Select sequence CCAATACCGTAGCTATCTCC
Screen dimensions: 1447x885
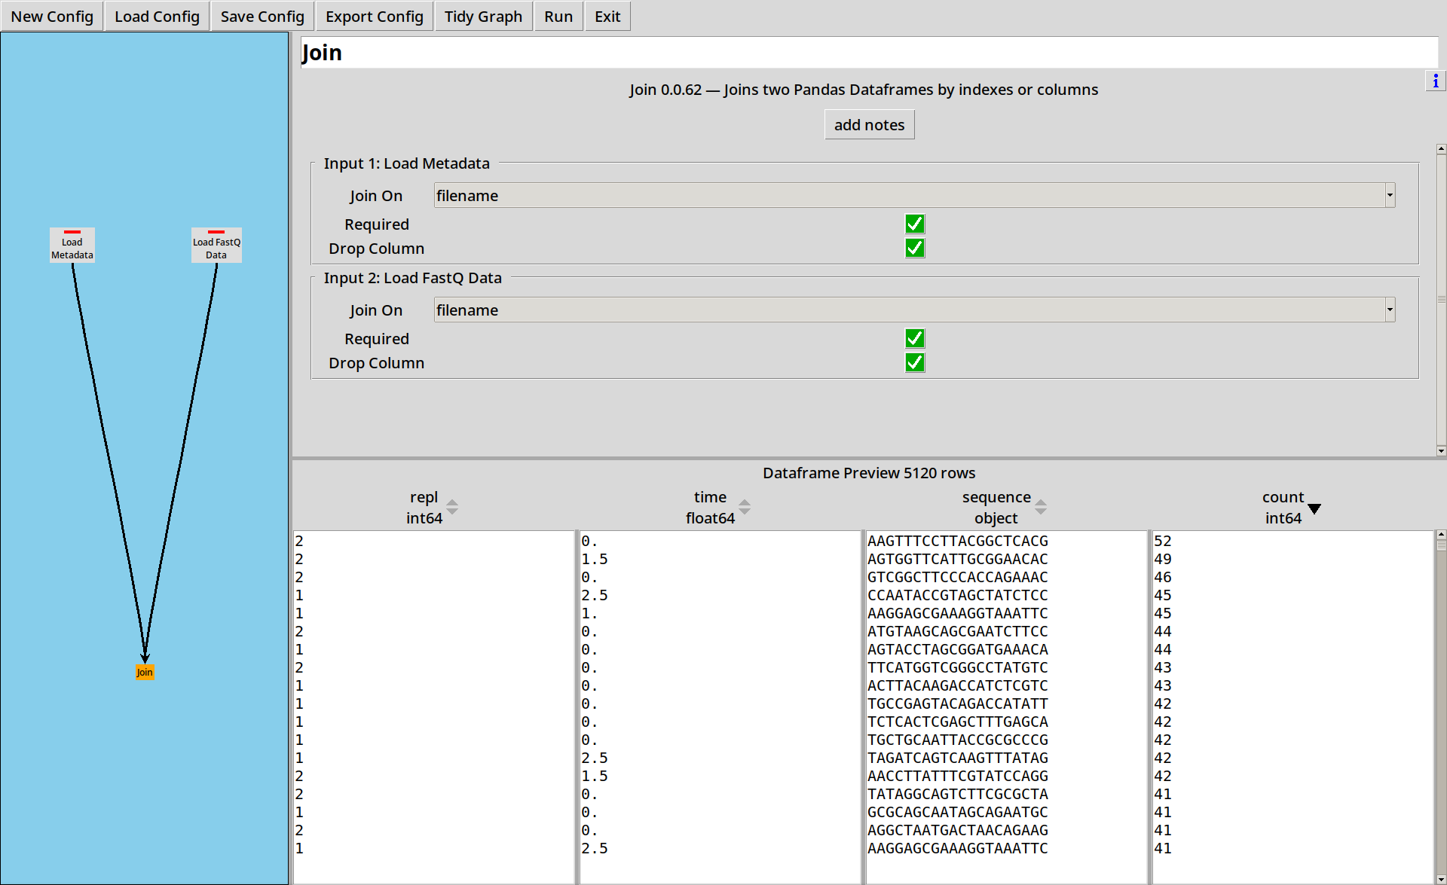pyautogui.click(x=957, y=595)
